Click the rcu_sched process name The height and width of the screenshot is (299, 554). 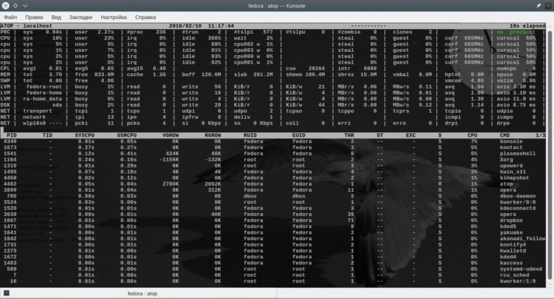click(x=514, y=275)
